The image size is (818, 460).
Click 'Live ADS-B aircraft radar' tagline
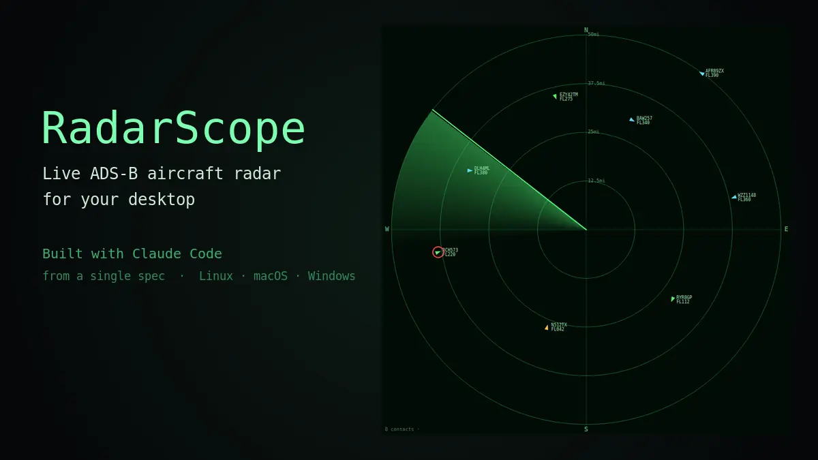click(x=162, y=173)
